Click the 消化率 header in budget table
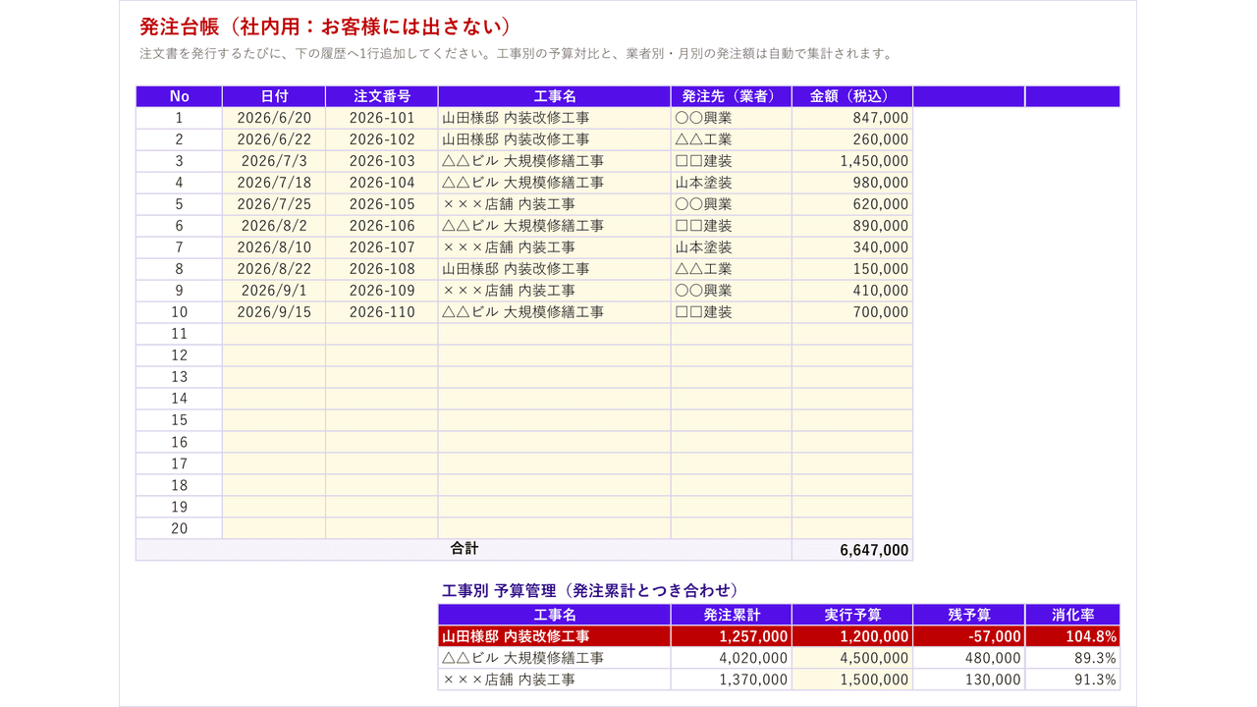 [x=1072, y=615]
